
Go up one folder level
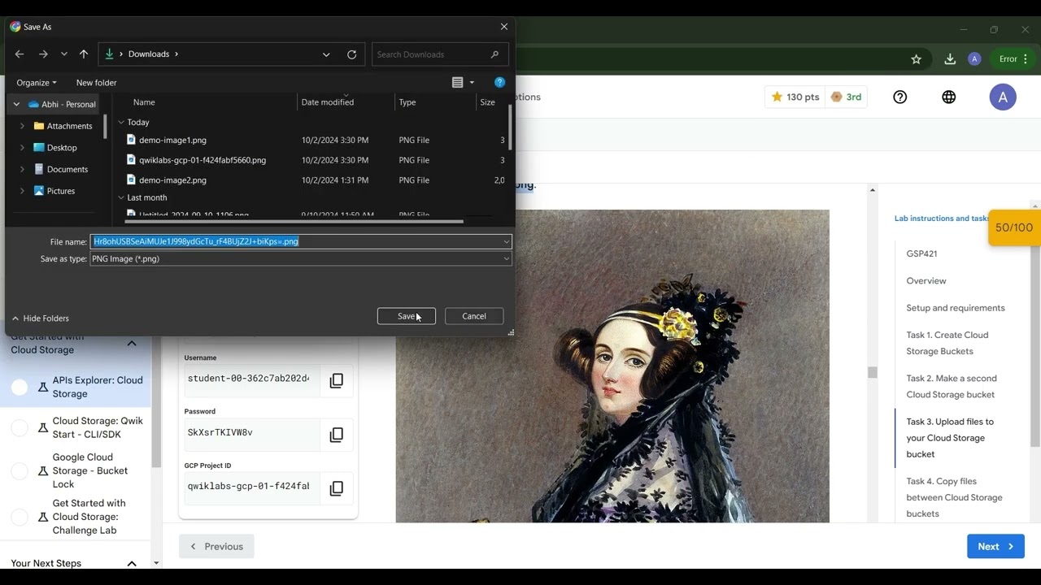tap(83, 54)
